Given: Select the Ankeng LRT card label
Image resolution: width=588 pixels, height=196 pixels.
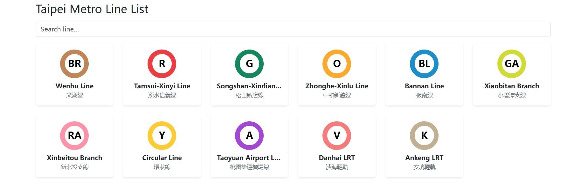Looking at the screenshot, I should click(424, 158).
